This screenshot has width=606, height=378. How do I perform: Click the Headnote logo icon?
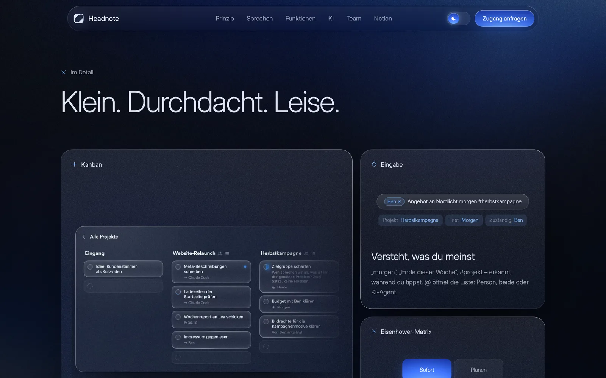[x=79, y=19]
